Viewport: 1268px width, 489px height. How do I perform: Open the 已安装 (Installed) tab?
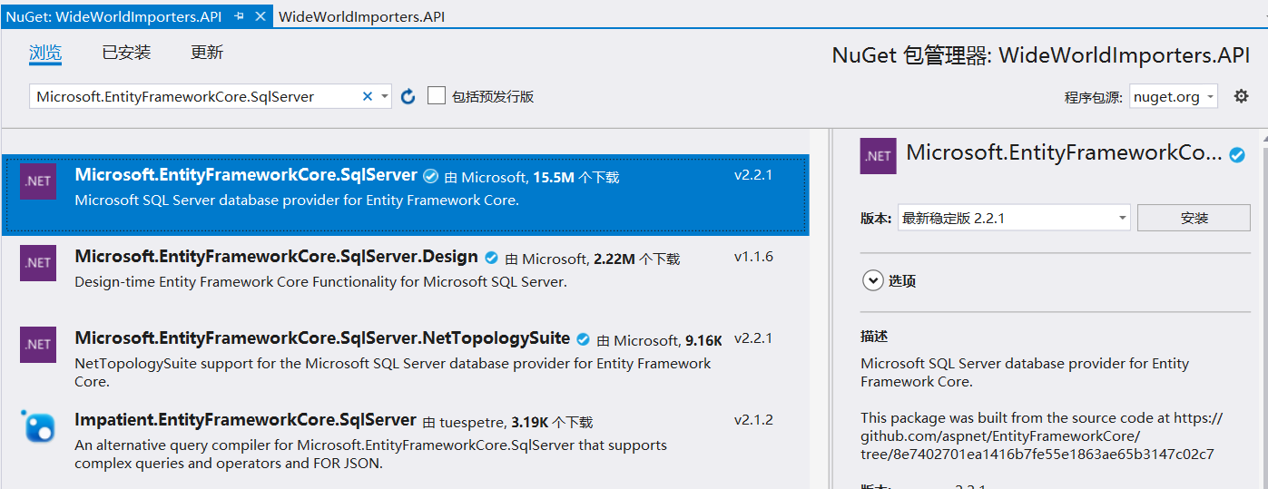(126, 53)
